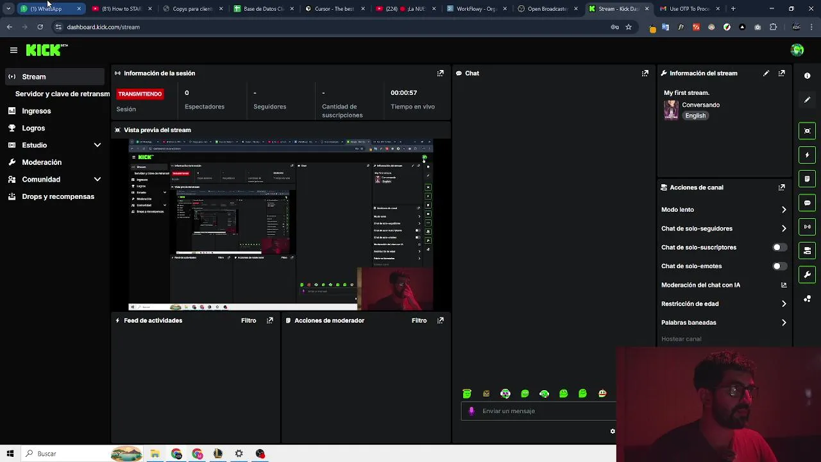Expand Restricción de edad options
821x462 pixels.
pos(784,304)
